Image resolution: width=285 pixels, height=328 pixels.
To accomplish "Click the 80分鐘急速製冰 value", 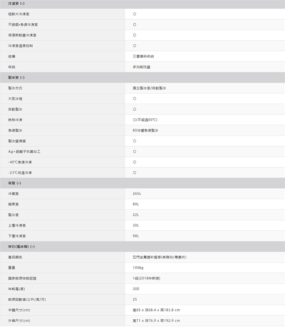I will pos(145,130).
